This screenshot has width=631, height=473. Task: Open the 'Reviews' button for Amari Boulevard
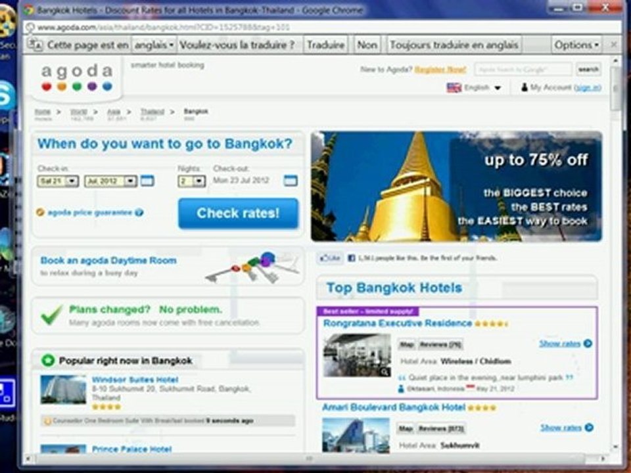click(x=440, y=429)
